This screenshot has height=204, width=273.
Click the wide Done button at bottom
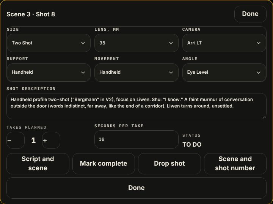(136, 188)
